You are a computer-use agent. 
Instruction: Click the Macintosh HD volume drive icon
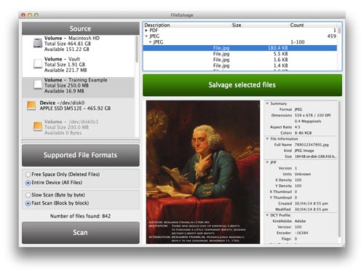pyautogui.click(x=38, y=43)
